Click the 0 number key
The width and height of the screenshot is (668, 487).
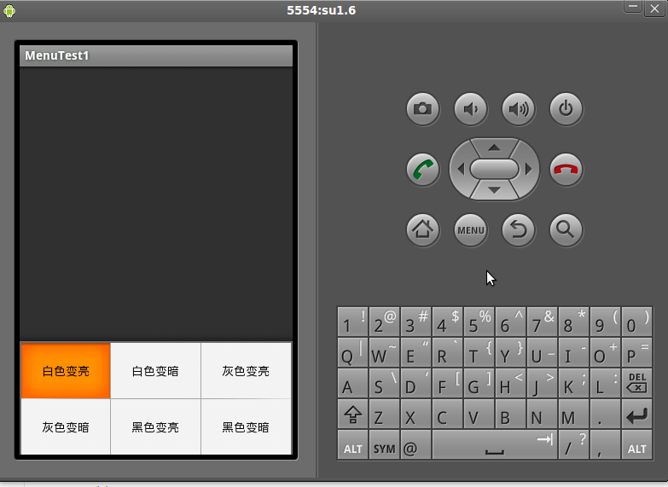636,322
